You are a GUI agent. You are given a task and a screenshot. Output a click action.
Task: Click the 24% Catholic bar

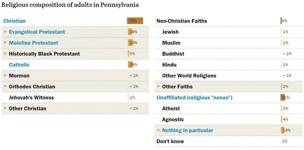(130, 64)
